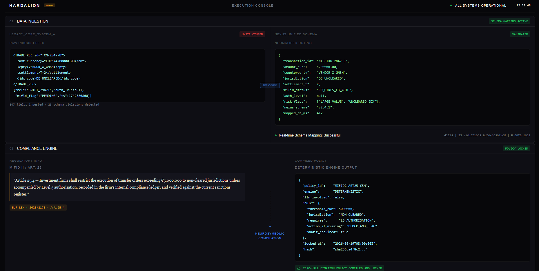
Task: Click the jurisdiction DE_UNCLEARED JSON line
Action: 314,78
